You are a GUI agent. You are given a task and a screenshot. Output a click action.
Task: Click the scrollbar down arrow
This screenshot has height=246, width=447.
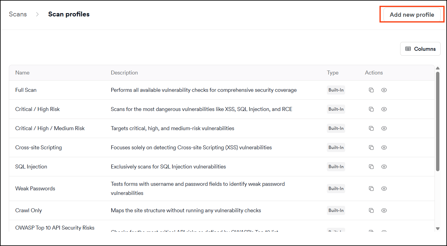(438, 228)
